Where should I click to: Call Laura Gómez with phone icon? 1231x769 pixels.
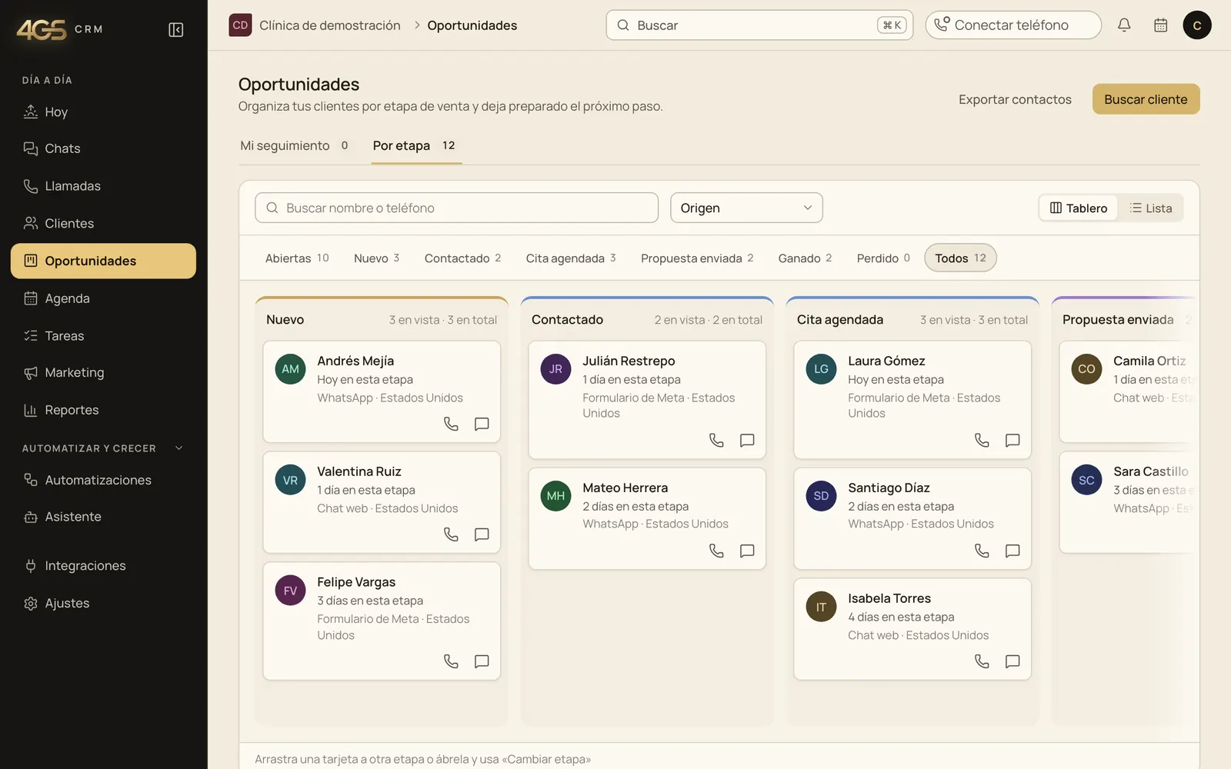[x=982, y=440]
